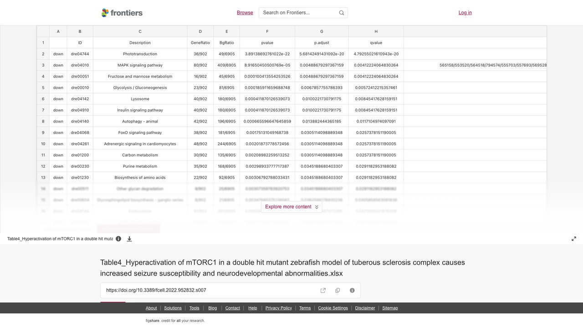Expand Explore more content

291,207
